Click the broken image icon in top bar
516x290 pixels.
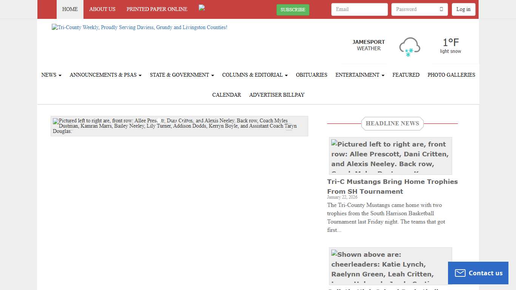[202, 8]
